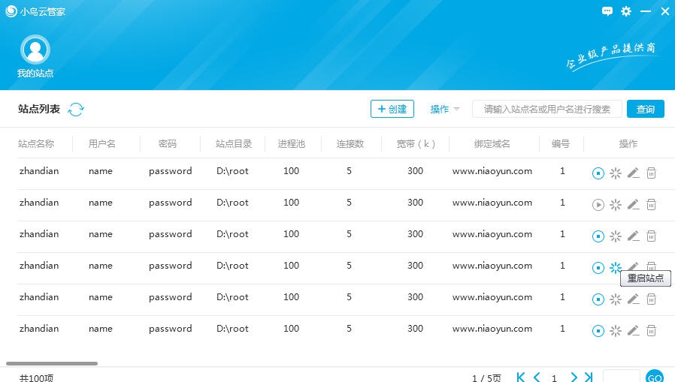The height and width of the screenshot is (382, 675).
Task: Stop the third running site
Action: (598, 236)
